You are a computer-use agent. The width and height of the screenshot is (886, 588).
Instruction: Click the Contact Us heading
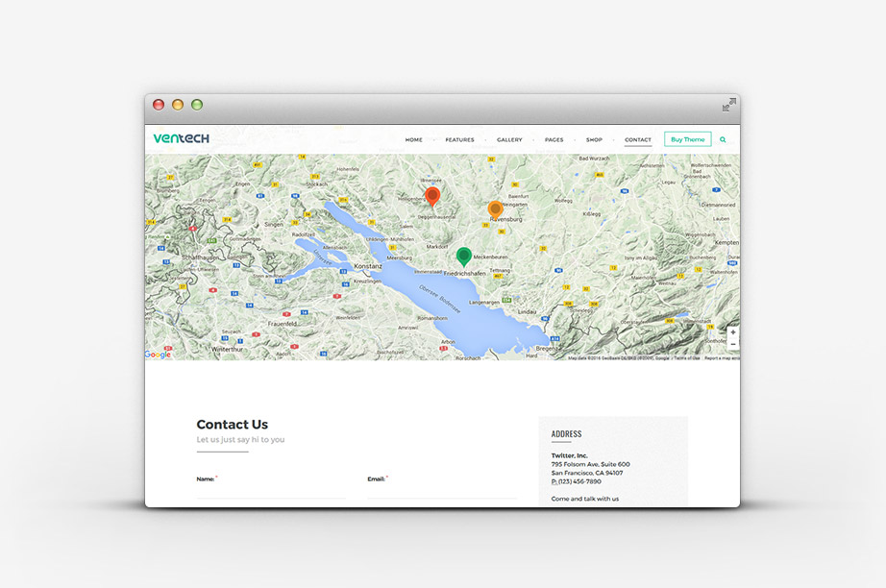point(233,425)
